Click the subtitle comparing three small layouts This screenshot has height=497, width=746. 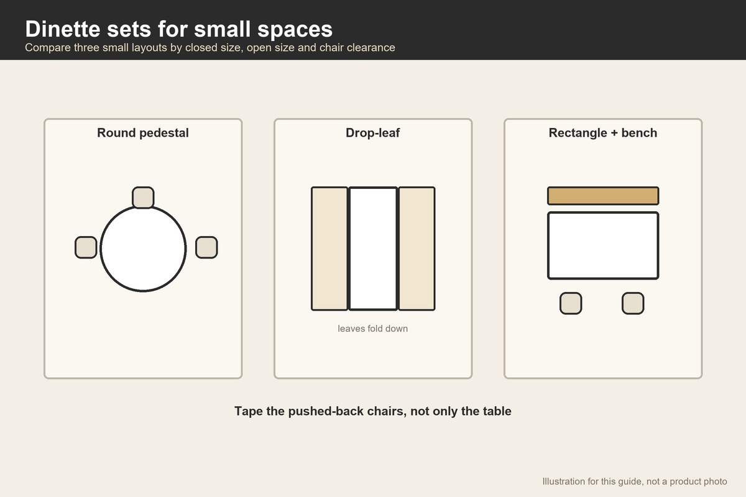(x=210, y=48)
